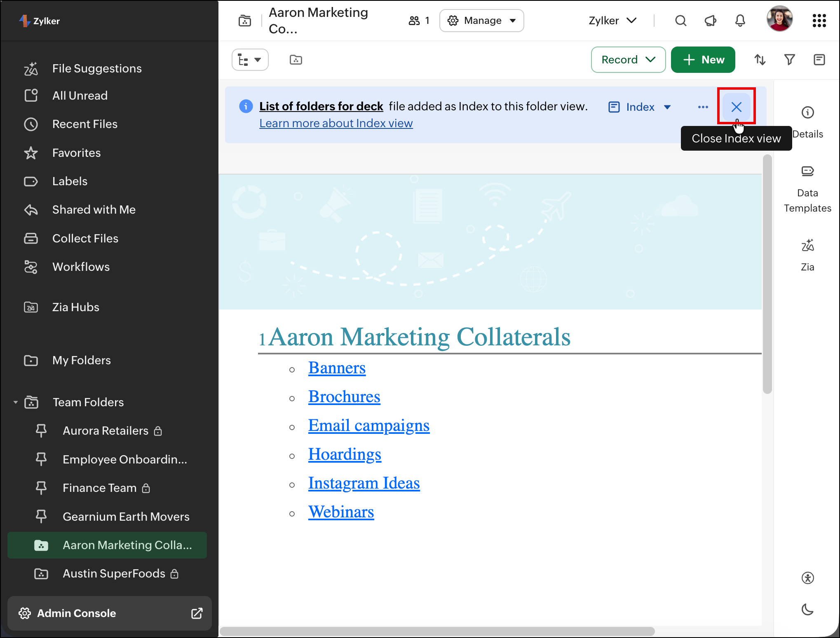Expand the Record dropdown
840x638 pixels.
628,60
